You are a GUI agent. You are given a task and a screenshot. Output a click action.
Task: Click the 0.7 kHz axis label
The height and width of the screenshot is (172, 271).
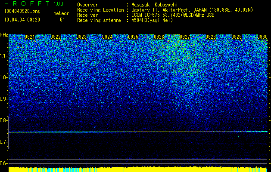click(3, 142)
